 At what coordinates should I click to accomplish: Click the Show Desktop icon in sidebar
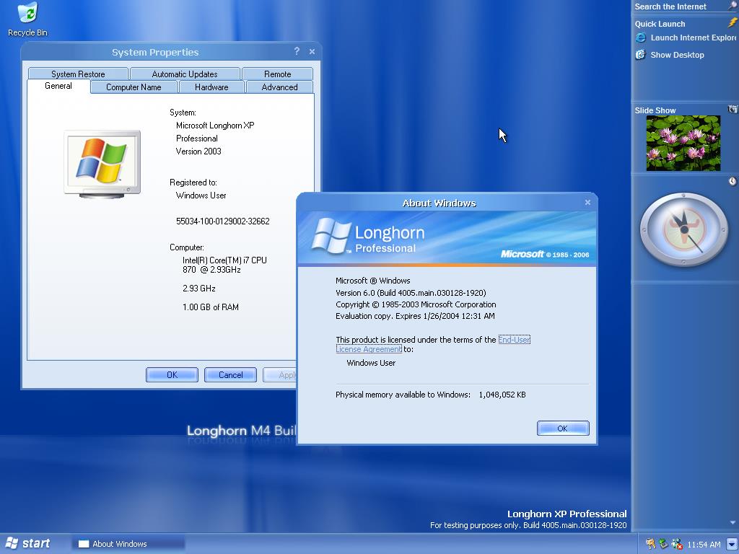(x=641, y=55)
